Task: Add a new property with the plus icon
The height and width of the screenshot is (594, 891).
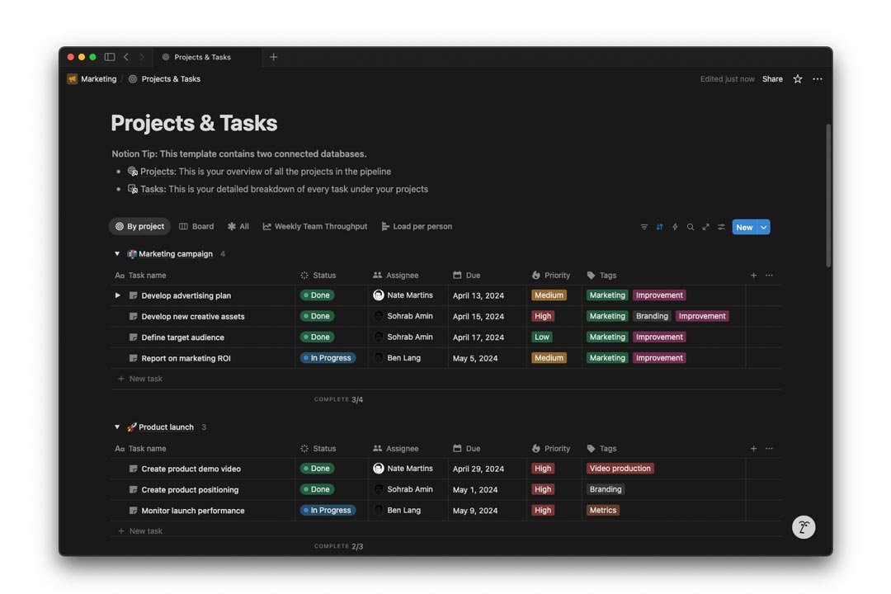Action: (x=753, y=275)
